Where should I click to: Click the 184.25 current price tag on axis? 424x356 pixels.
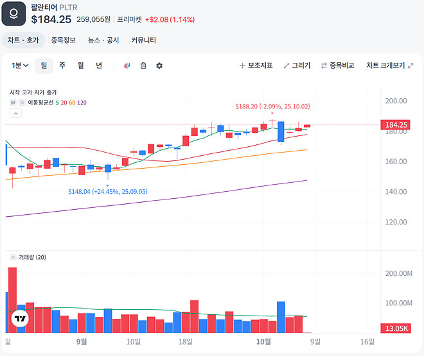tap(395, 124)
